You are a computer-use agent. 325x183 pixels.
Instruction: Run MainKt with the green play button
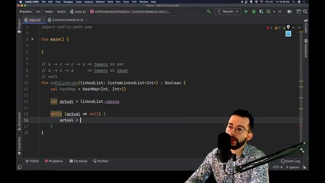[246, 12]
